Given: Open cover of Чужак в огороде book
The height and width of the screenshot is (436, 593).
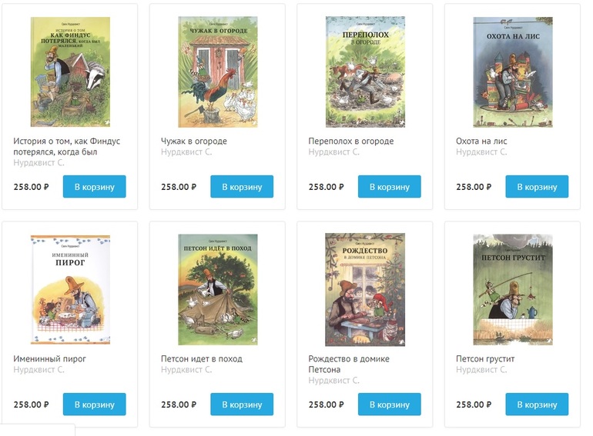Looking at the screenshot, I should coord(218,72).
